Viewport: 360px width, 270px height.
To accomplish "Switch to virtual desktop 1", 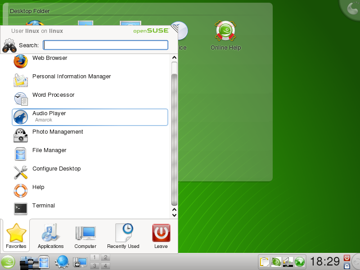I will pyautogui.click(x=94, y=257).
